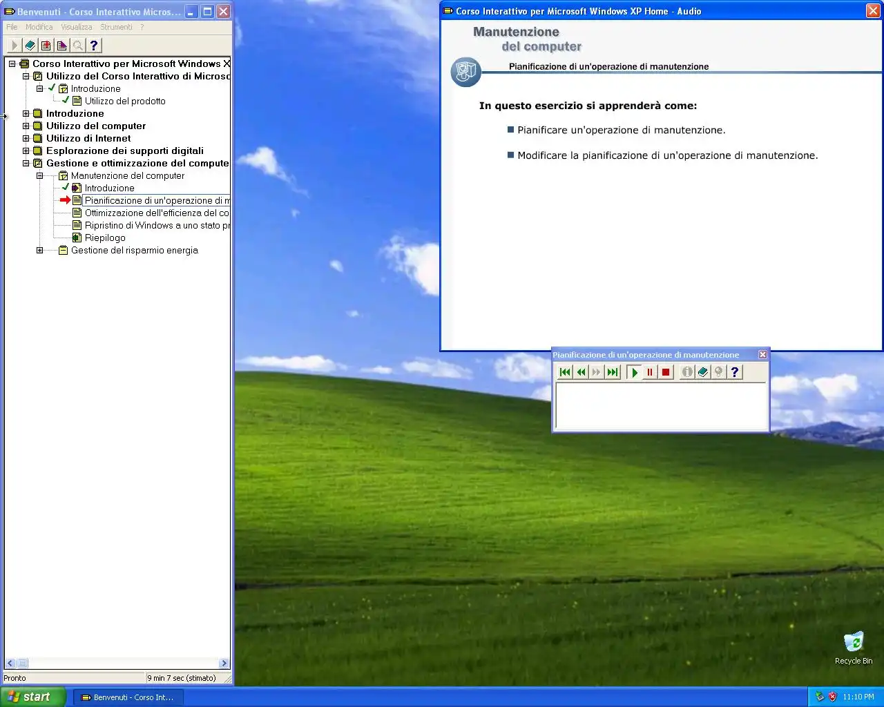Open the ? help menu
The image size is (884, 707).
click(142, 27)
